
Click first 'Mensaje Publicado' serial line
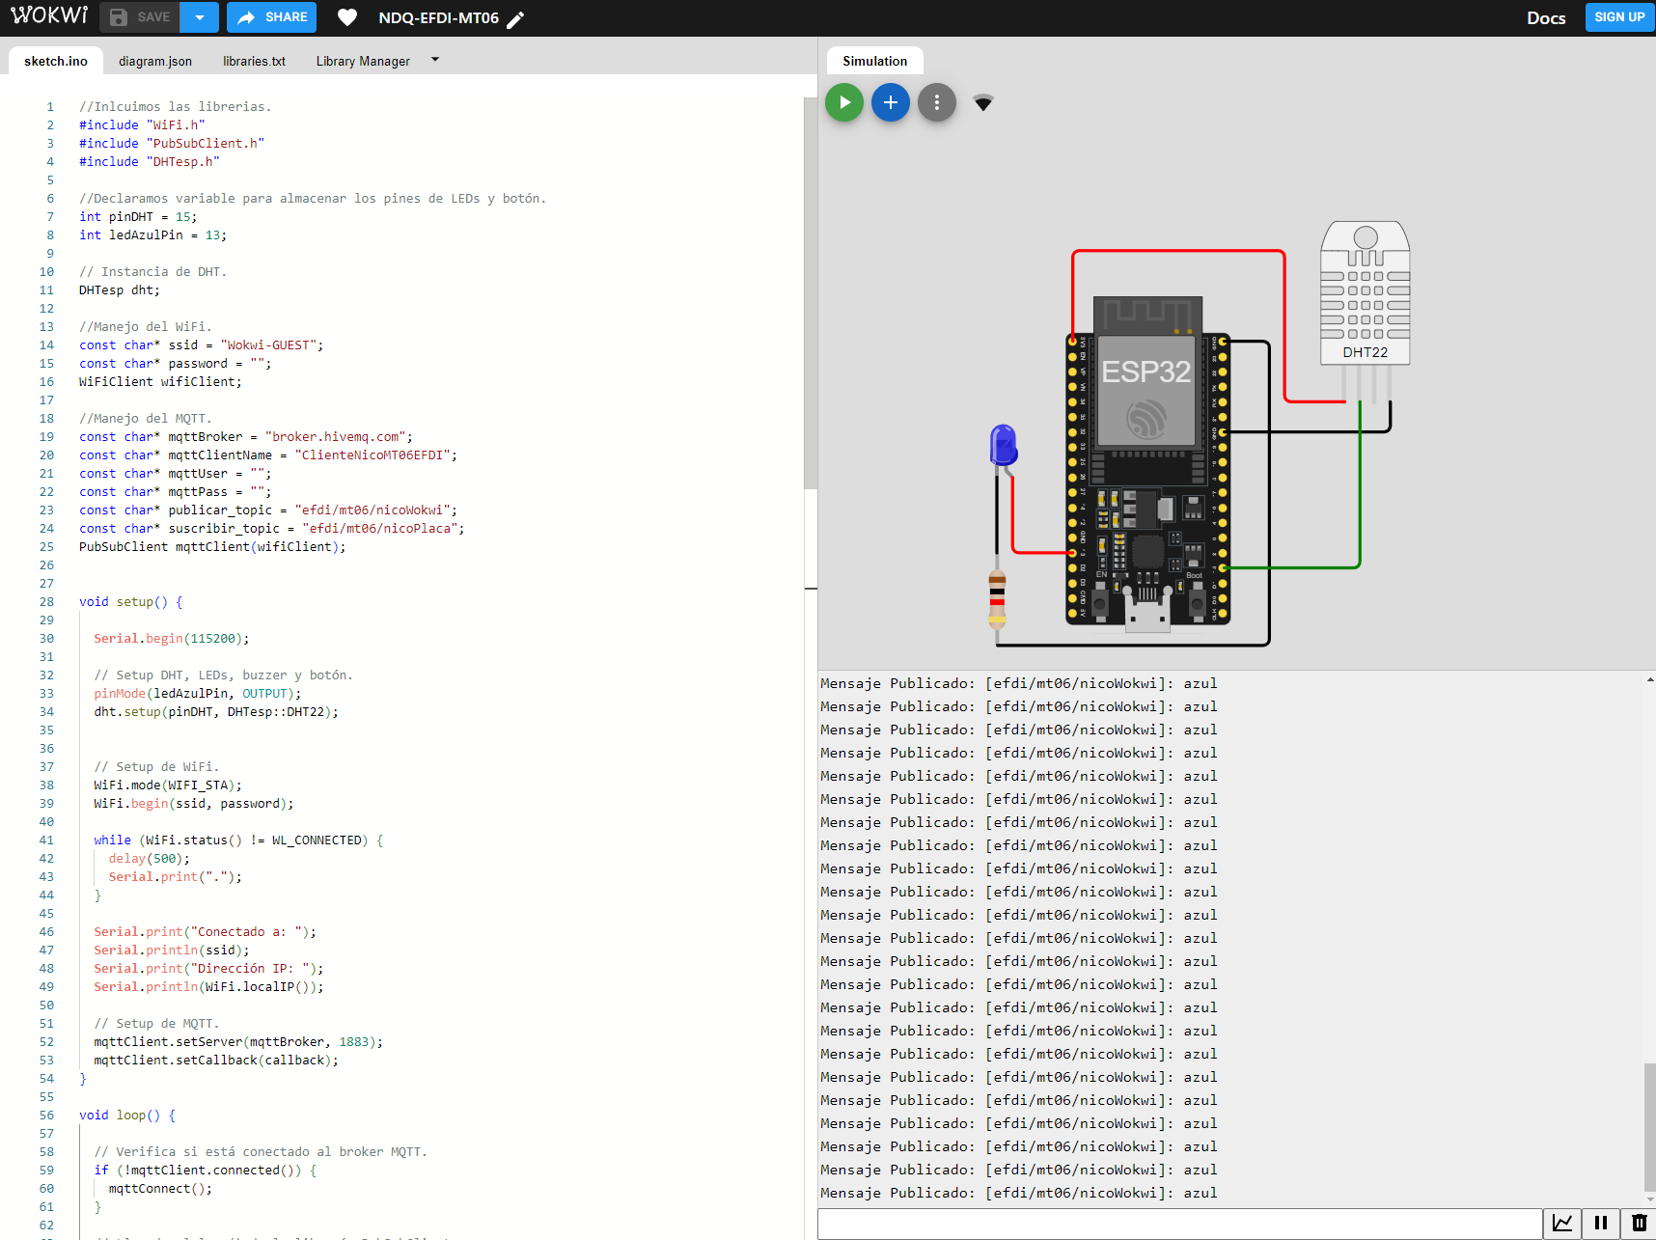tap(1018, 684)
